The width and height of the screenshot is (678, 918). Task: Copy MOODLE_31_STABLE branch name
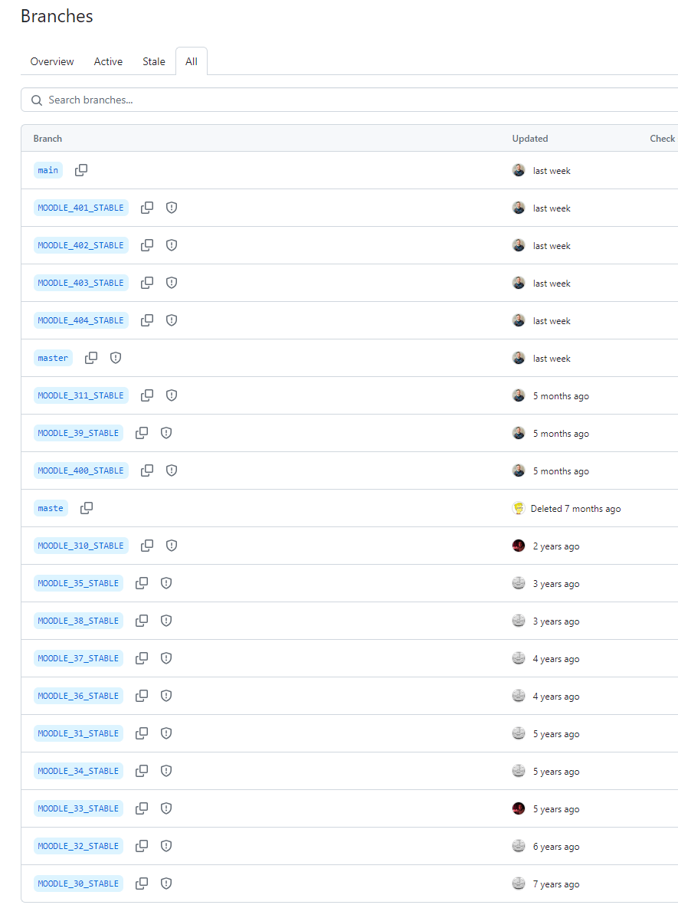pos(142,733)
